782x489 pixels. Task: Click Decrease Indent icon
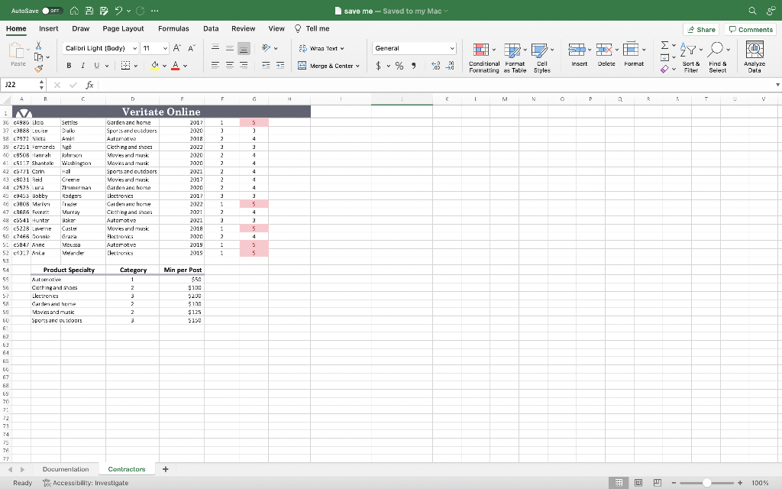[266, 66]
